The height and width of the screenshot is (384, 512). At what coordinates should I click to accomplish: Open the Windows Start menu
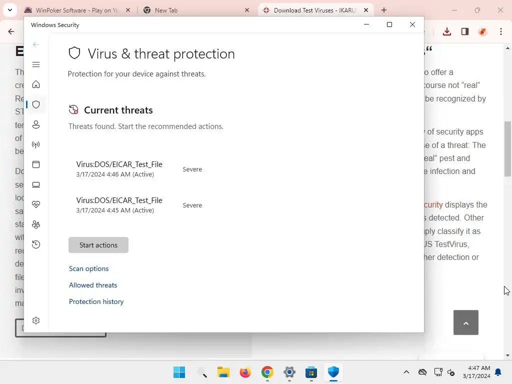(179, 372)
